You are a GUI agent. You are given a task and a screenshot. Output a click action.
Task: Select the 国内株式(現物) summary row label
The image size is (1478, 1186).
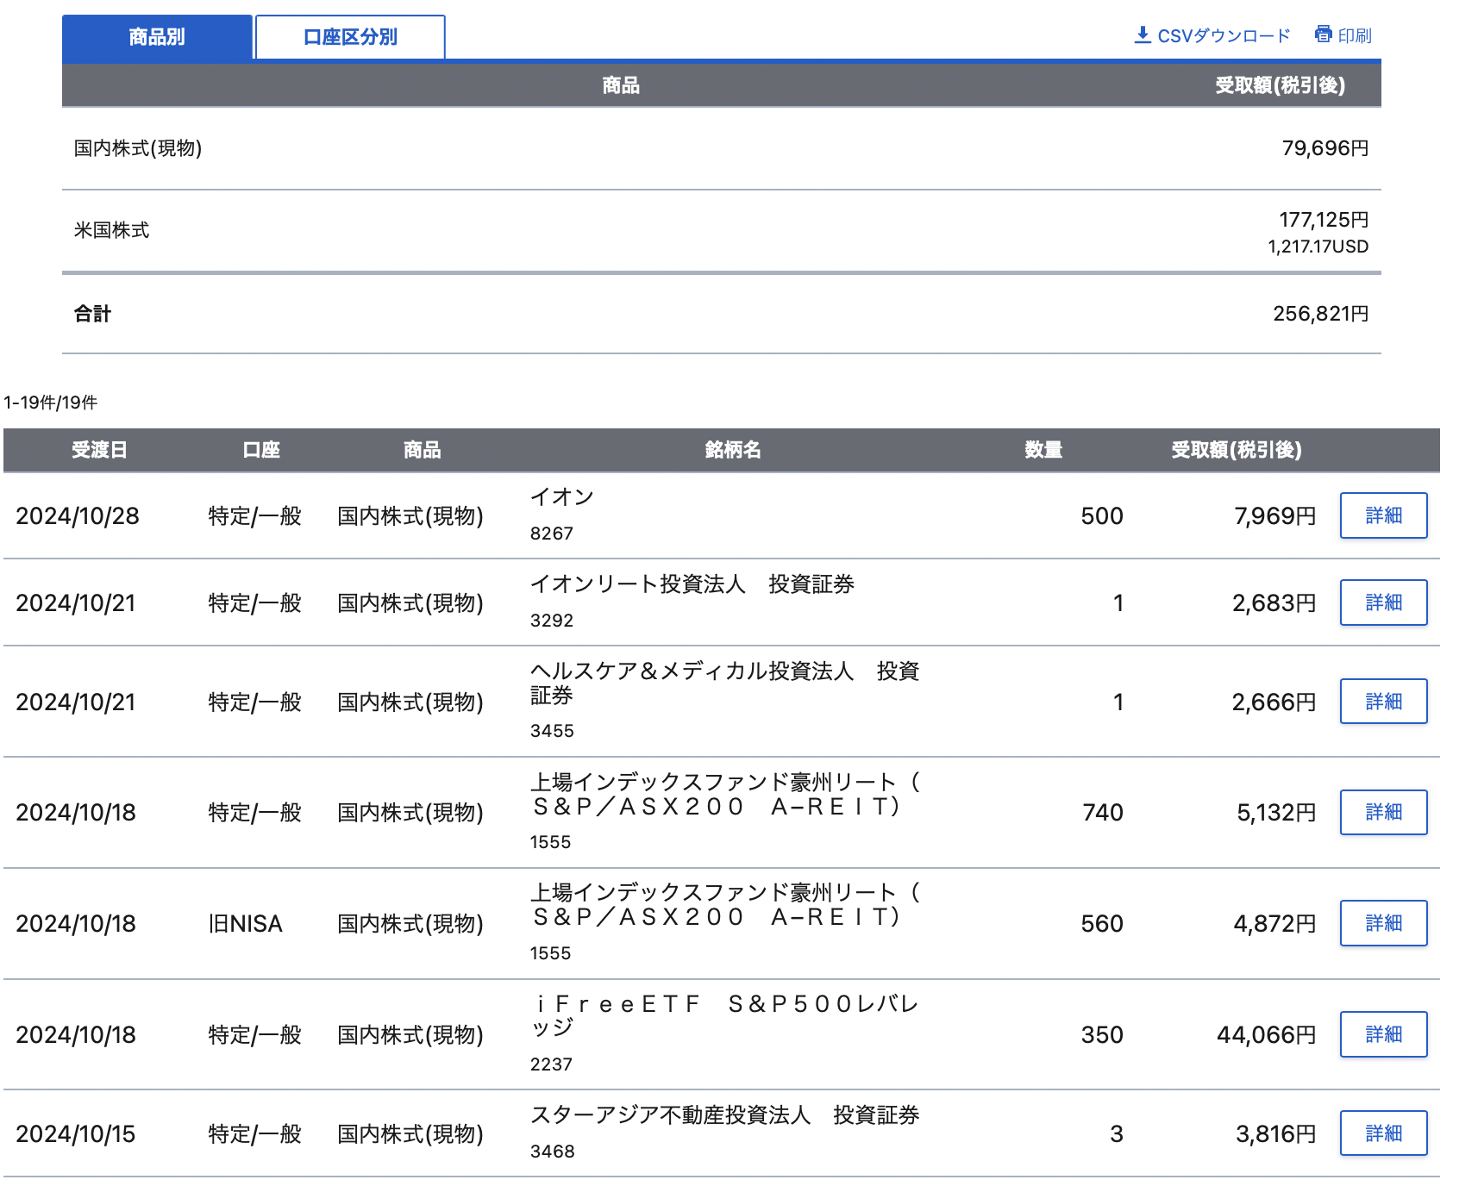[x=138, y=148]
